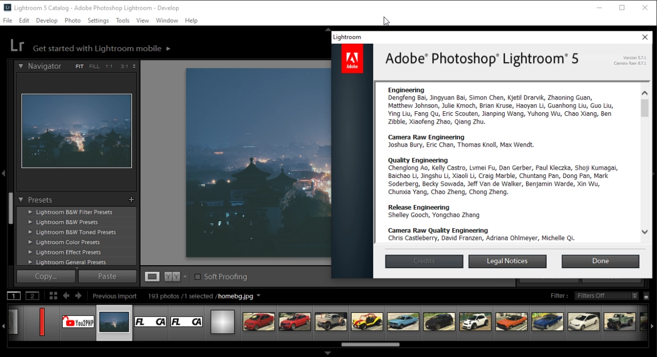
Task: Click credits vertical scrollbar thumb
Action: pyautogui.click(x=645, y=108)
